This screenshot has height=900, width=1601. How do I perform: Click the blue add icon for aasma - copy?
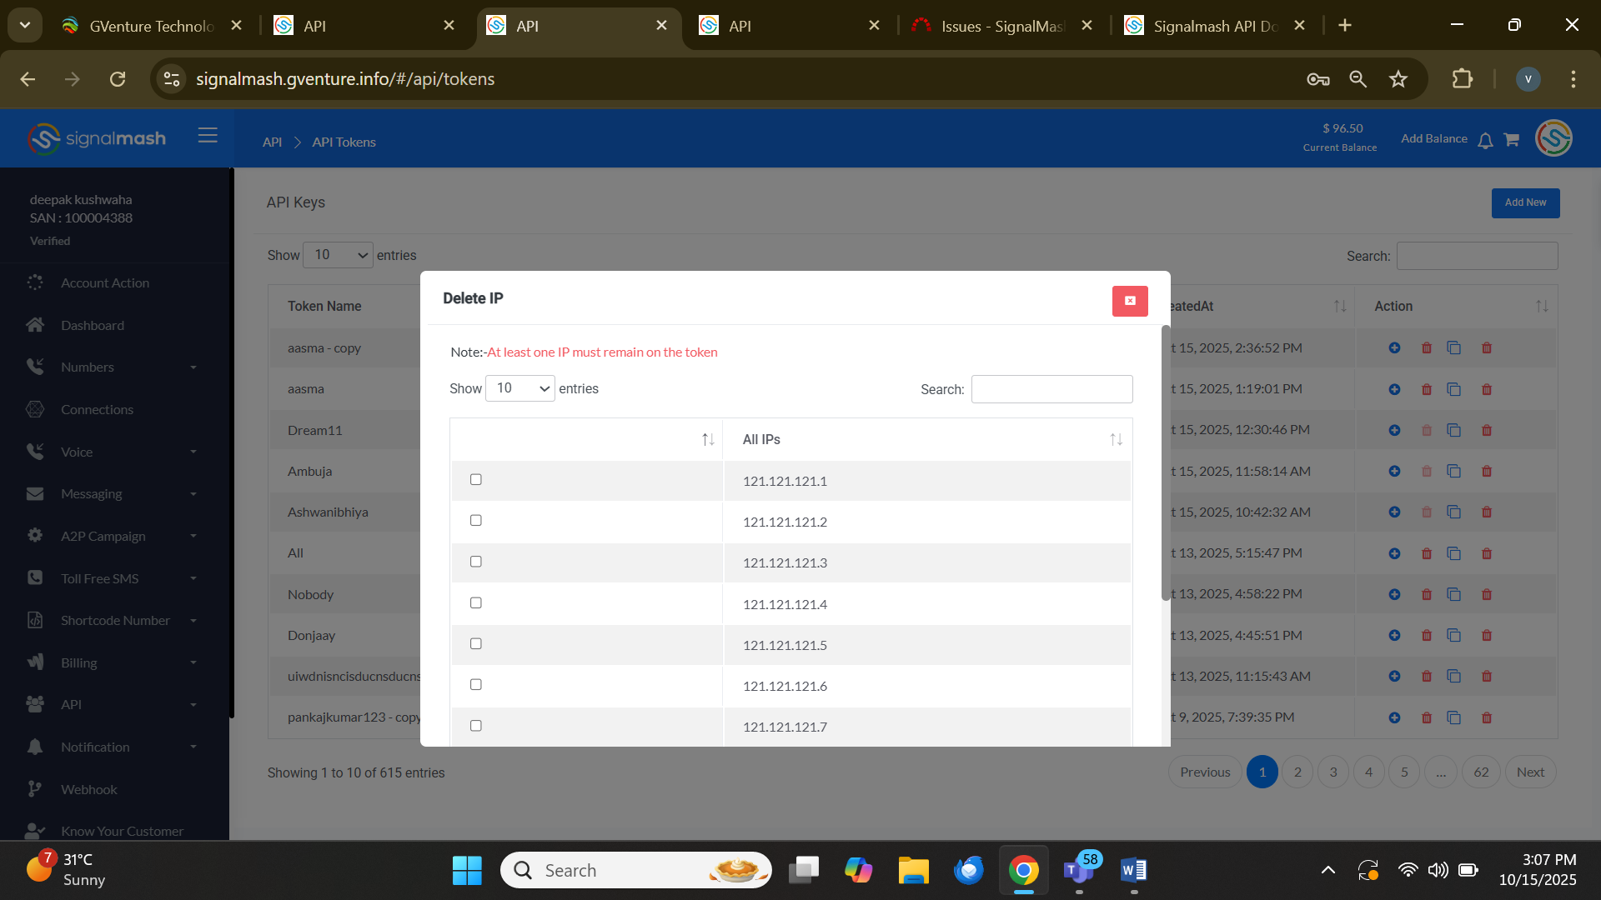[1394, 348]
